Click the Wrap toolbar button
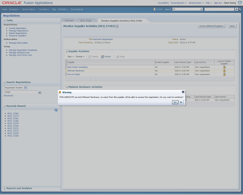The width and height of the screenshot is (243, 195). pyautogui.click(x=120, y=57)
